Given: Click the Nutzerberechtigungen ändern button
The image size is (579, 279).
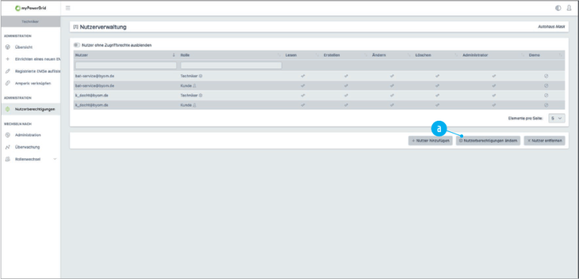Looking at the screenshot, I should (x=488, y=141).
